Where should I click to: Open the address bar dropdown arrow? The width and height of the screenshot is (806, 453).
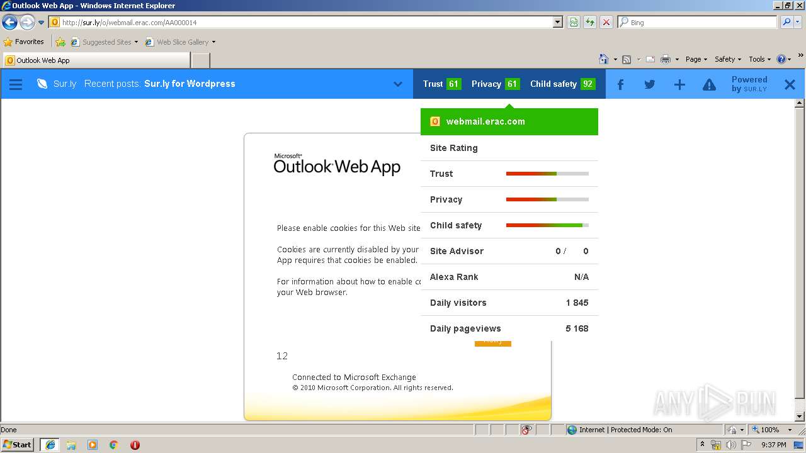(557, 23)
